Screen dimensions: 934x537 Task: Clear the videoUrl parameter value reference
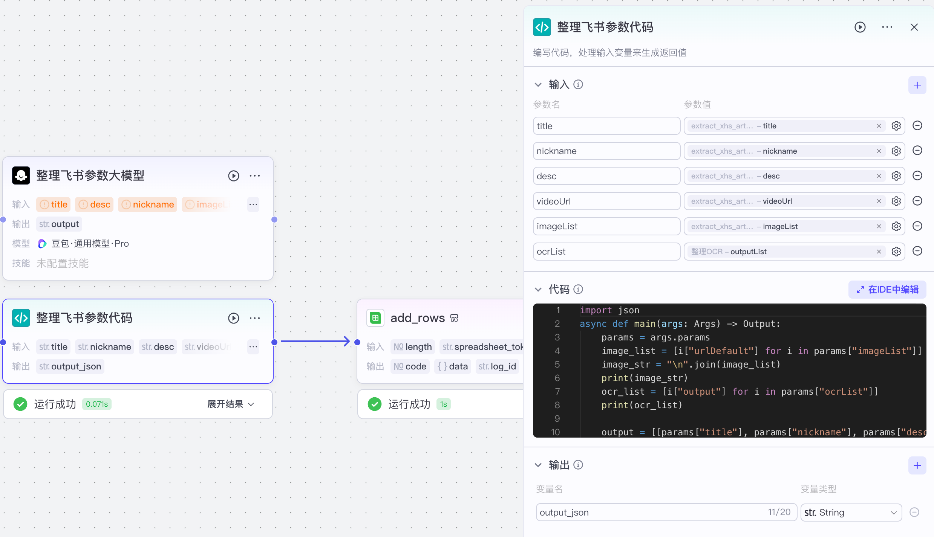tap(879, 201)
